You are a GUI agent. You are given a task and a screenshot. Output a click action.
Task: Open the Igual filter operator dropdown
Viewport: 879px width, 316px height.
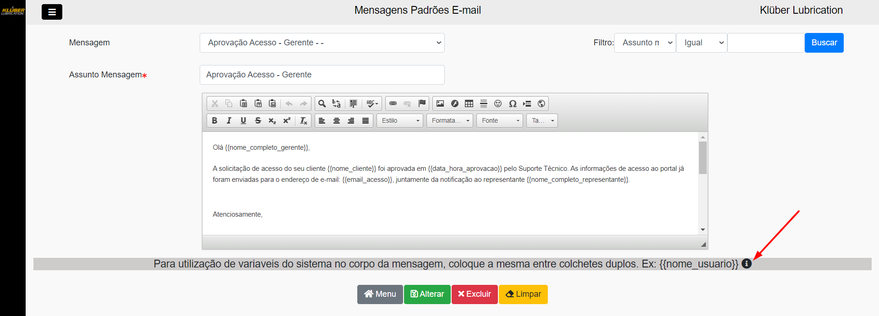click(x=702, y=43)
